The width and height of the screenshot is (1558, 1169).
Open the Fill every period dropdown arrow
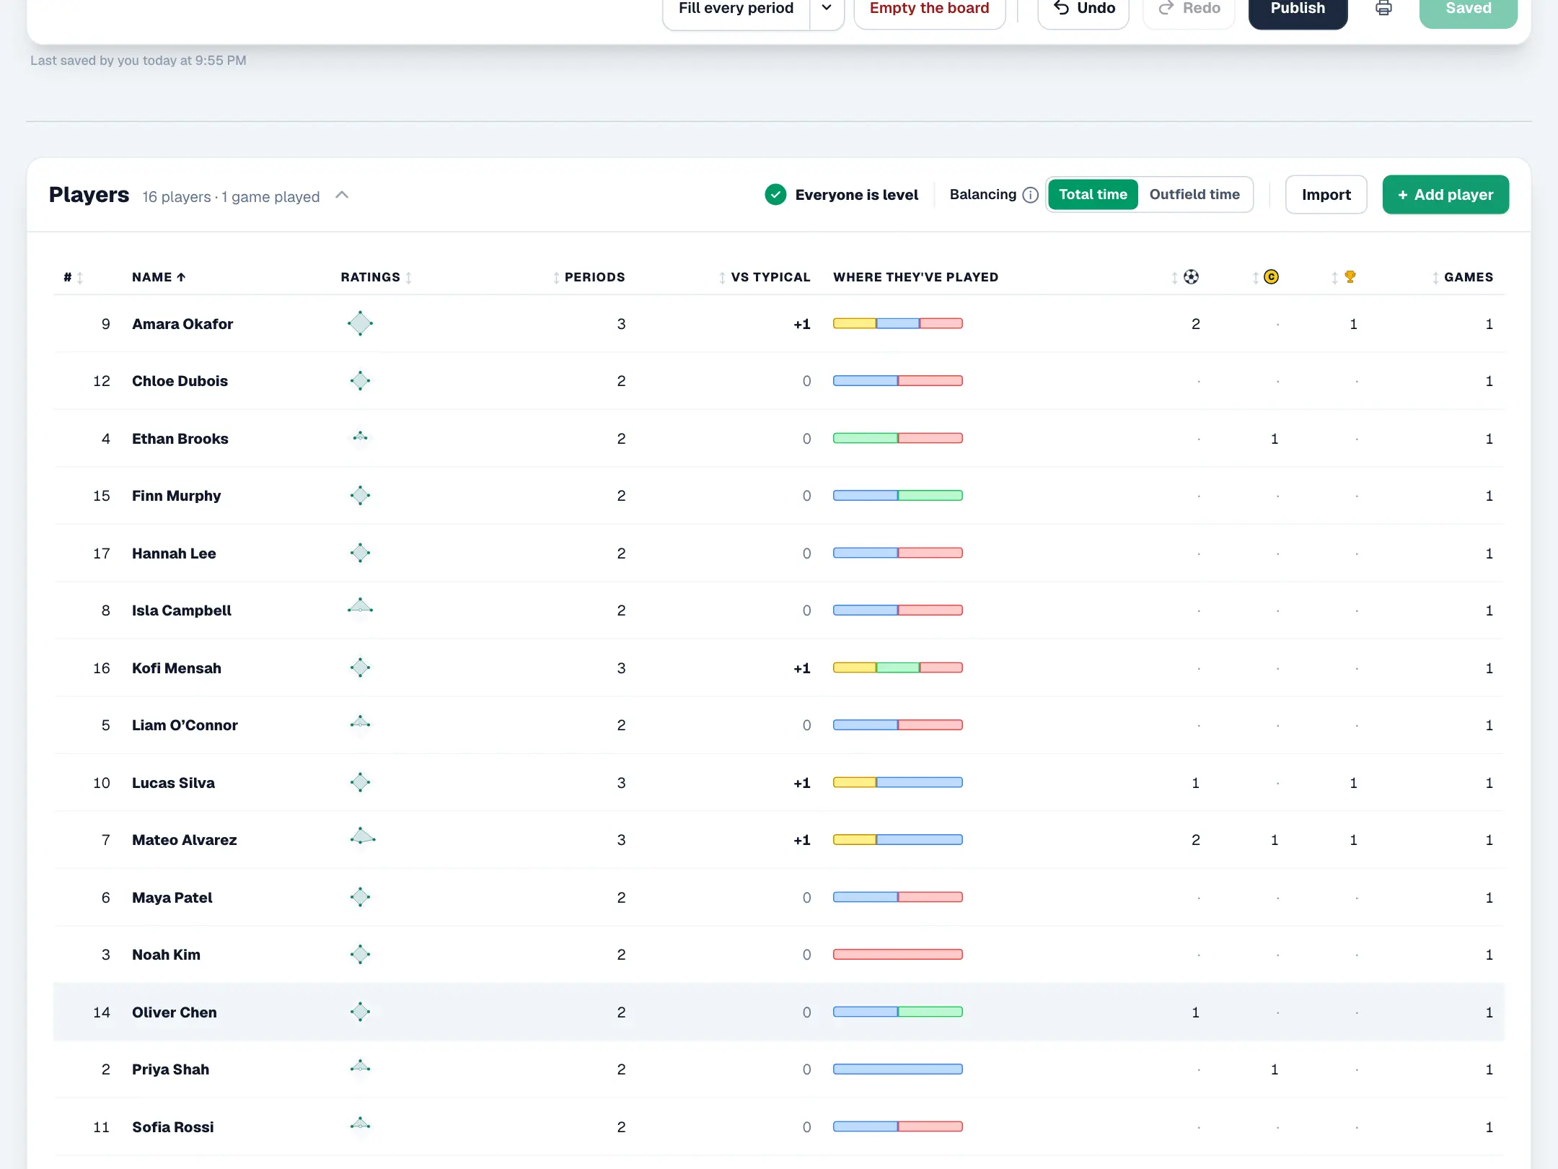tap(827, 8)
